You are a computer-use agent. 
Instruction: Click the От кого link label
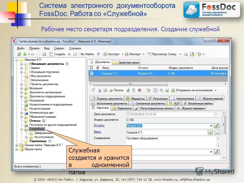99,125
